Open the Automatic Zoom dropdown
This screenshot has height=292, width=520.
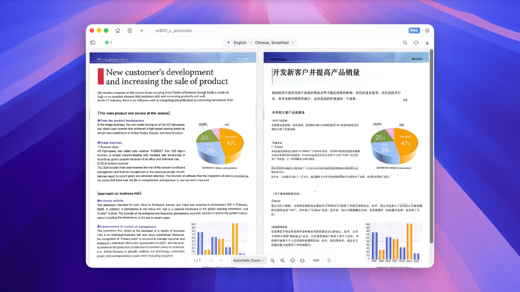pyautogui.click(x=249, y=261)
